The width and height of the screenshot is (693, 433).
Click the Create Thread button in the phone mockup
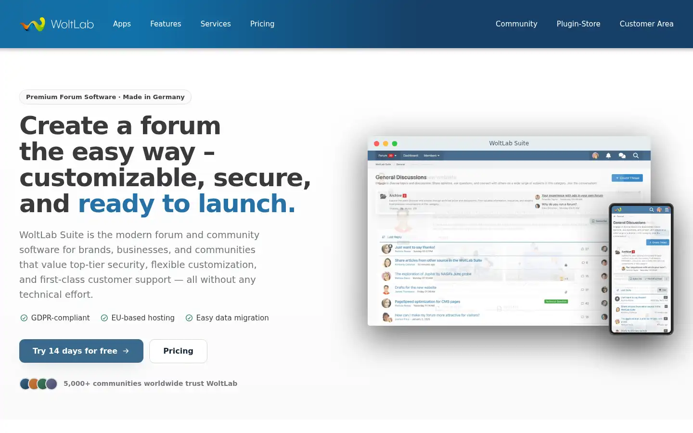[x=658, y=242]
